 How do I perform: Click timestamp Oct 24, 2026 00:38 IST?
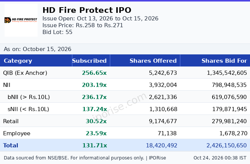(220, 158)
